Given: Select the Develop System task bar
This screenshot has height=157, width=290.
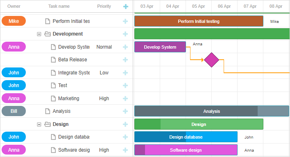Looking at the screenshot, I should pyautogui.click(x=160, y=47).
